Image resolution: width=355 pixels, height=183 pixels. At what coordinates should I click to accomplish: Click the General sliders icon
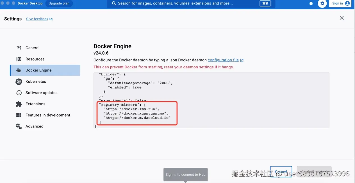click(x=19, y=48)
